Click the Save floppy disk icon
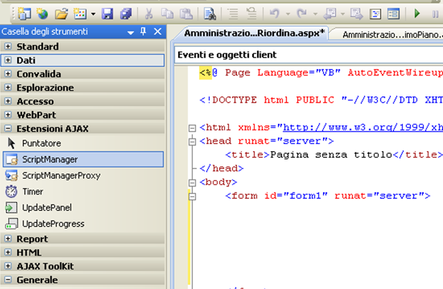 [x=107, y=13]
